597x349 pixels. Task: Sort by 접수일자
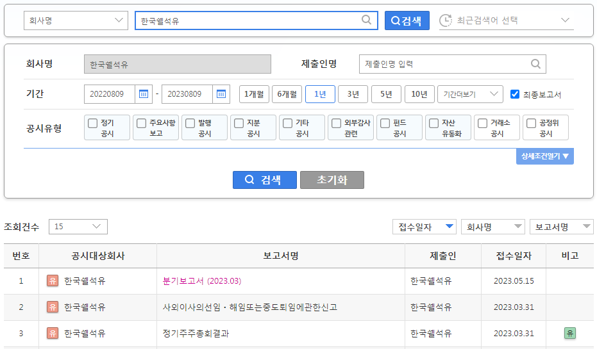[425, 227]
